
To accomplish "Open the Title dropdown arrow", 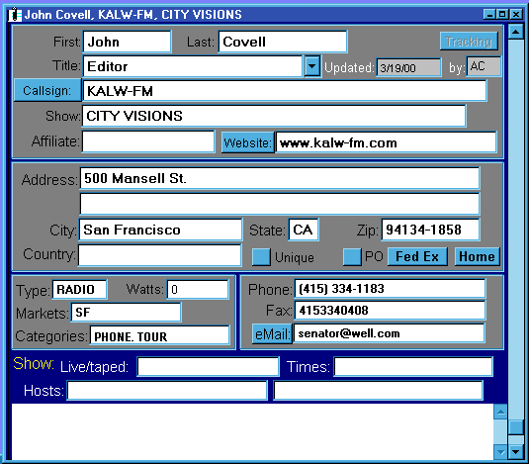I will (x=312, y=66).
